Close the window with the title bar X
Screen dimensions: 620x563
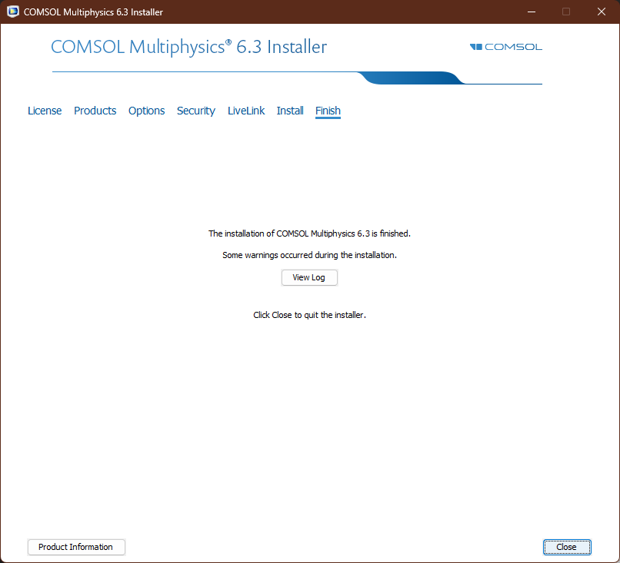click(x=602, y=12)
